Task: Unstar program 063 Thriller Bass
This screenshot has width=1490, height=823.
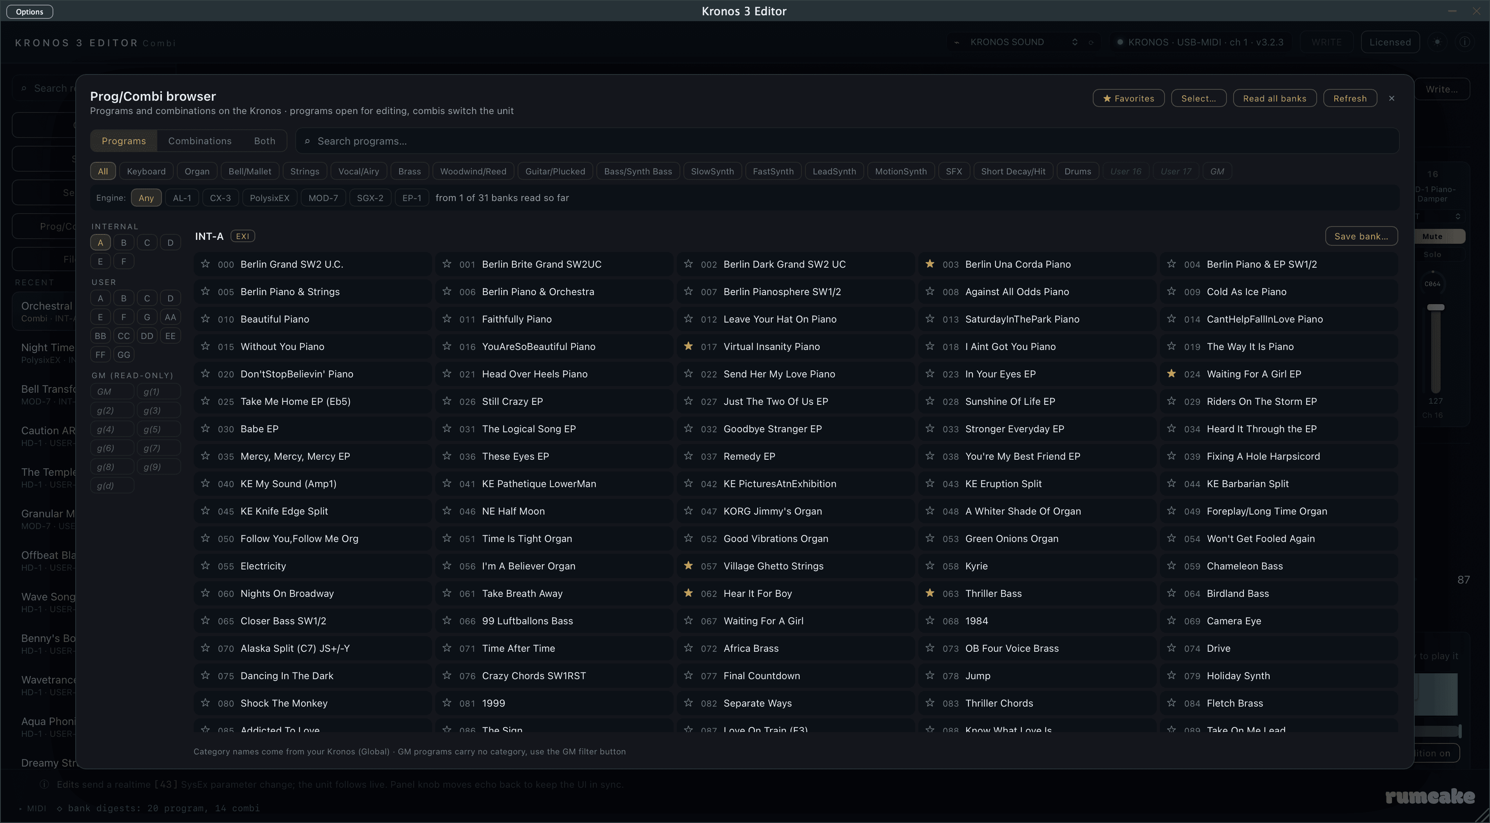Action: tap(930, 594)
